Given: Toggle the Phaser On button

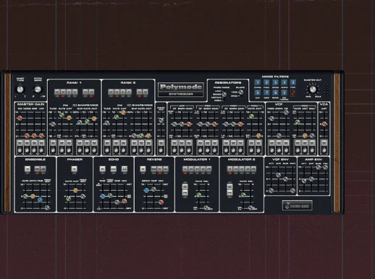Looking at the screenshot, I should pos(75,169).
